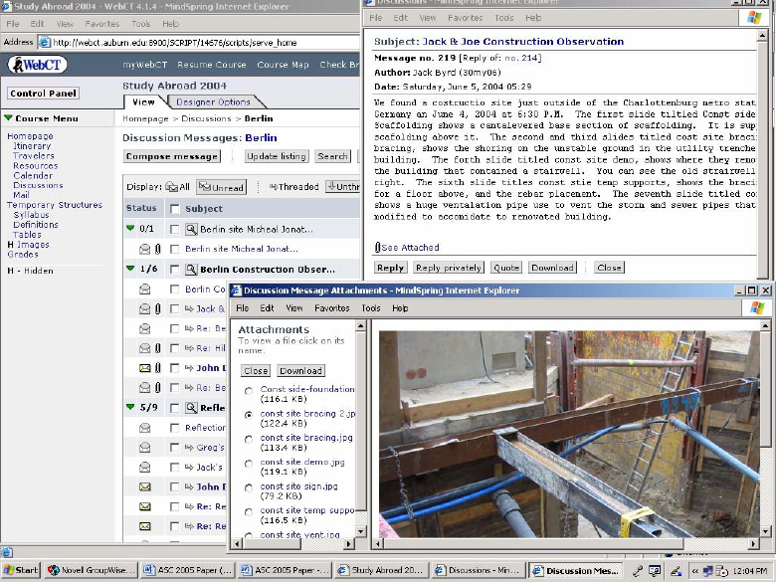Screen dimensions: 776x582
Task: Click magnifier icon on the Refle thread
Action: point(191,408)
